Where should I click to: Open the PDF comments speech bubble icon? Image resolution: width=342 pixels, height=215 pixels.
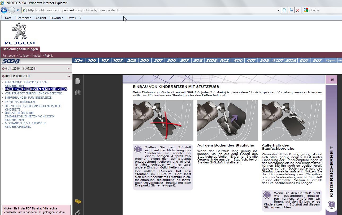[x=77, y=202]
